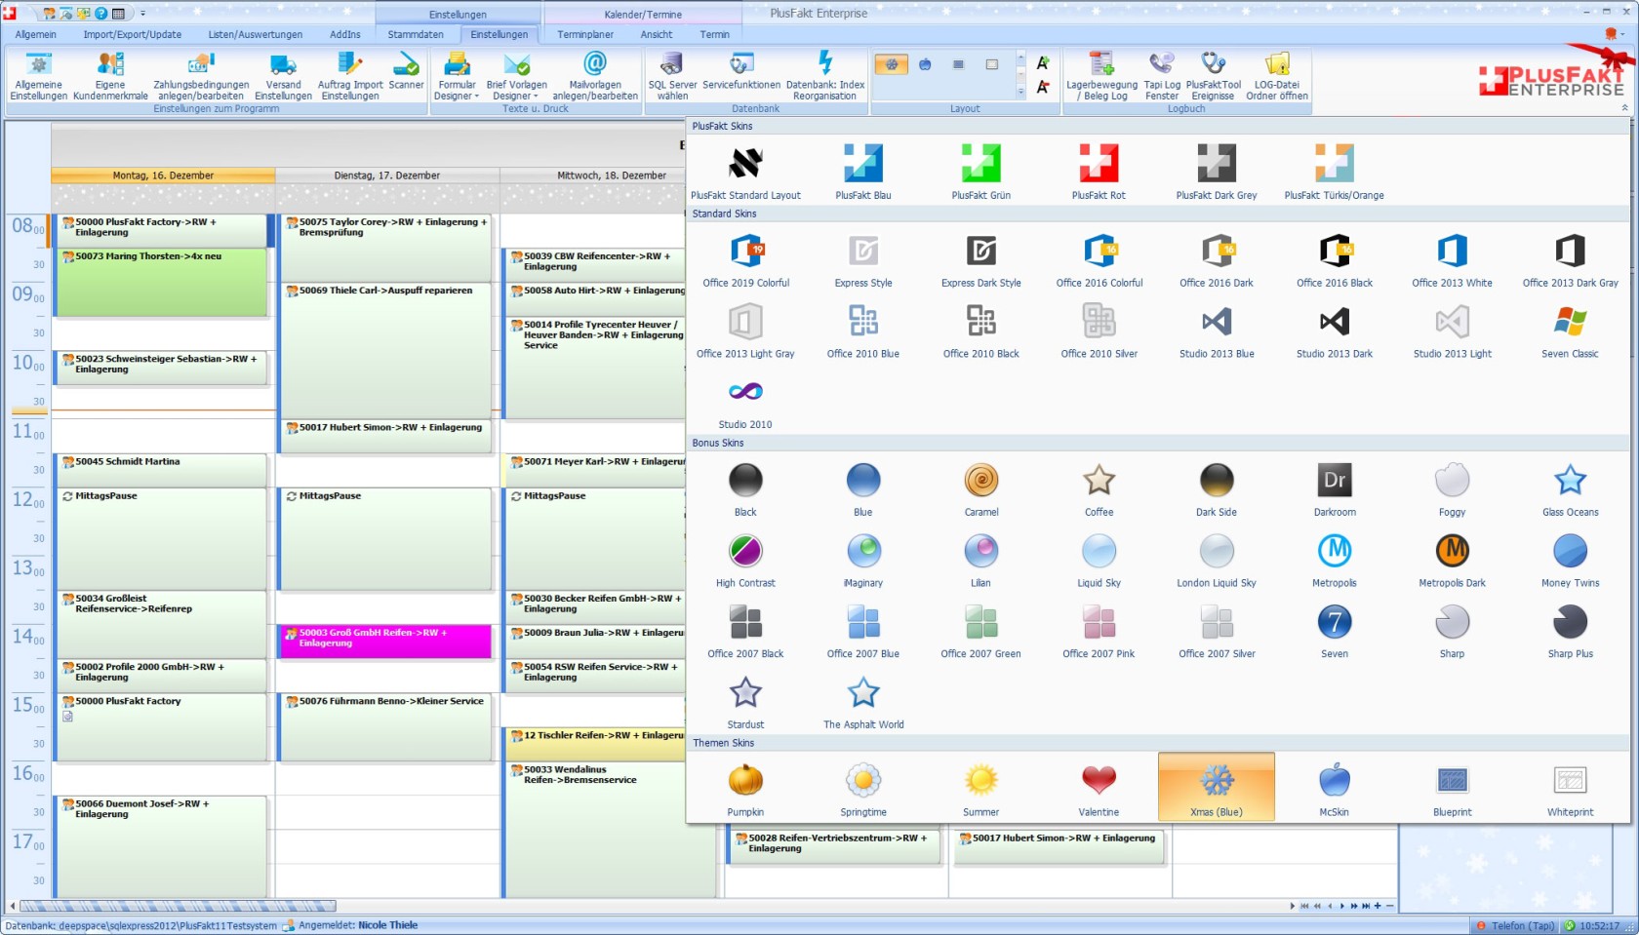Open Versand Einstellungen

[x=283, y=76]
